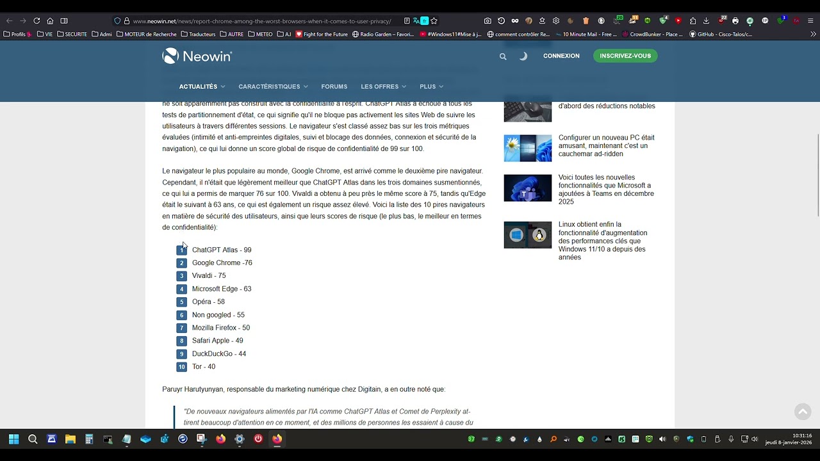This screenshot has height=461, width=820.
Task: Open the site search magnifier icon
Action: 503,56
